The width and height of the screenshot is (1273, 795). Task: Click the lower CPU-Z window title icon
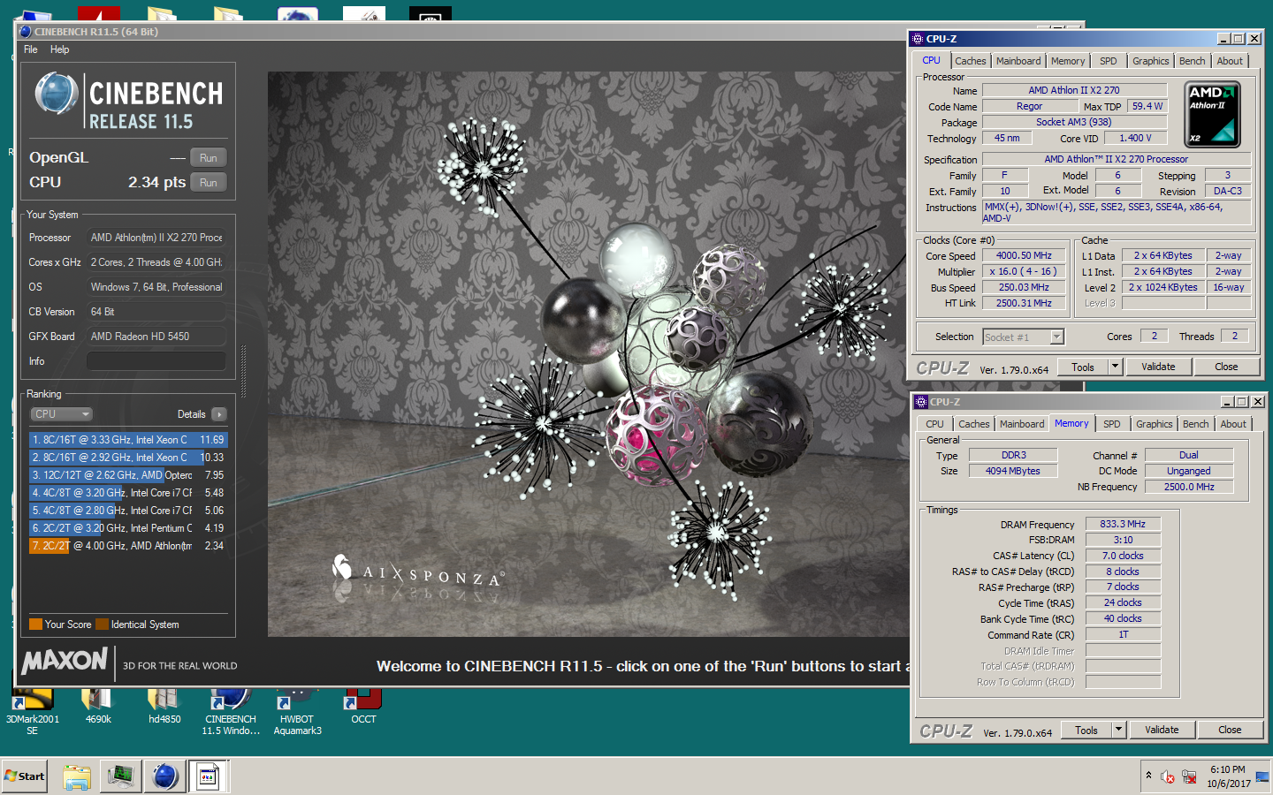point(921,402)
